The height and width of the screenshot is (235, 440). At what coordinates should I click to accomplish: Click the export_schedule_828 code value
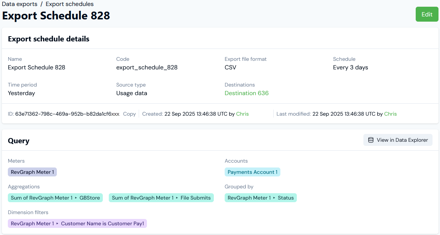tap(147, 68)
